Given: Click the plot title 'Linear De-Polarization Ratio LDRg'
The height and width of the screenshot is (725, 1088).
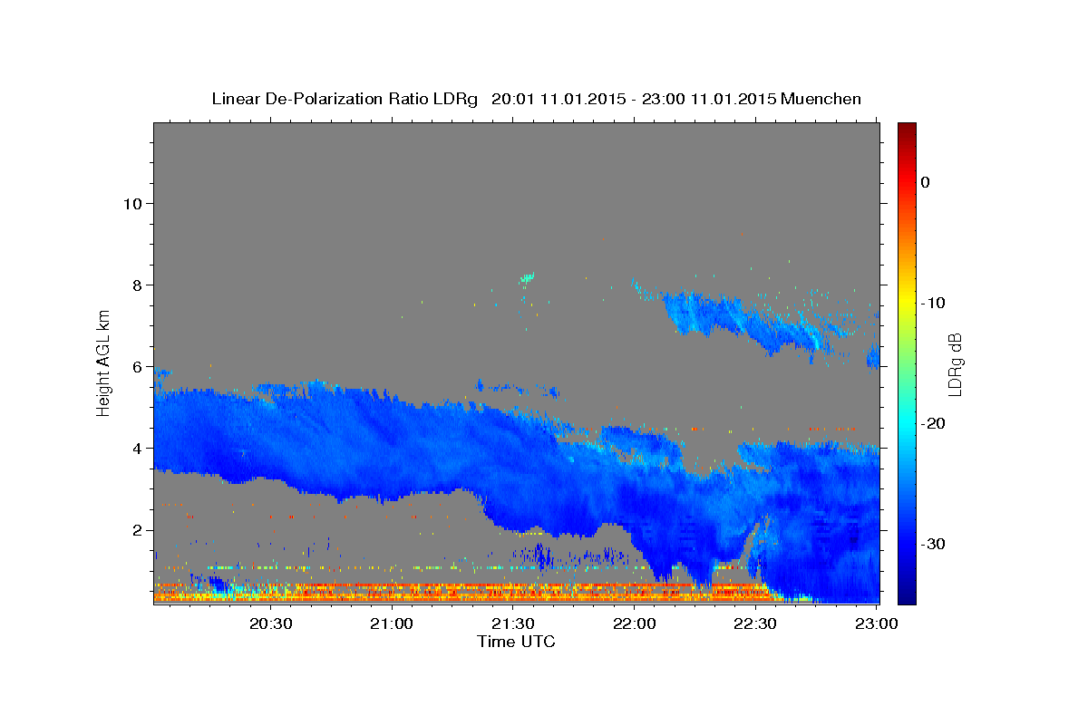Looking at the screenshot, I should coord(345,99).
